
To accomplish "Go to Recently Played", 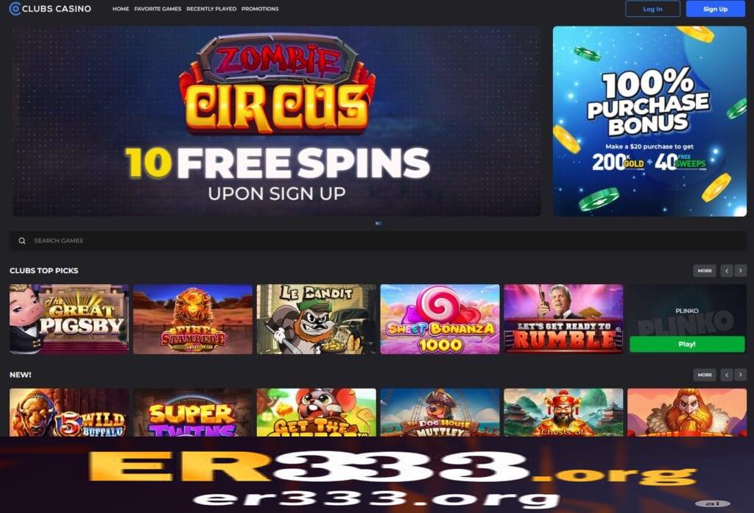I will click(x=211, y=9).
